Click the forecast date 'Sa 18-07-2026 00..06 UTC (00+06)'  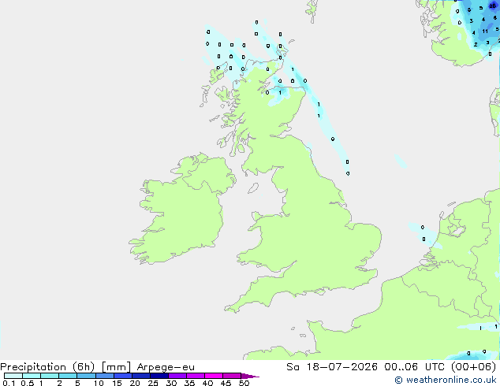point(391,367)
